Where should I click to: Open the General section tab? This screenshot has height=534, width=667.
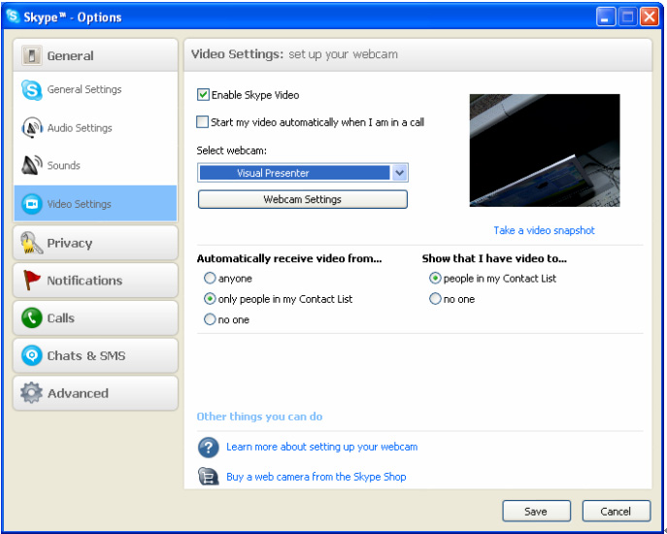tap(95, 55)
